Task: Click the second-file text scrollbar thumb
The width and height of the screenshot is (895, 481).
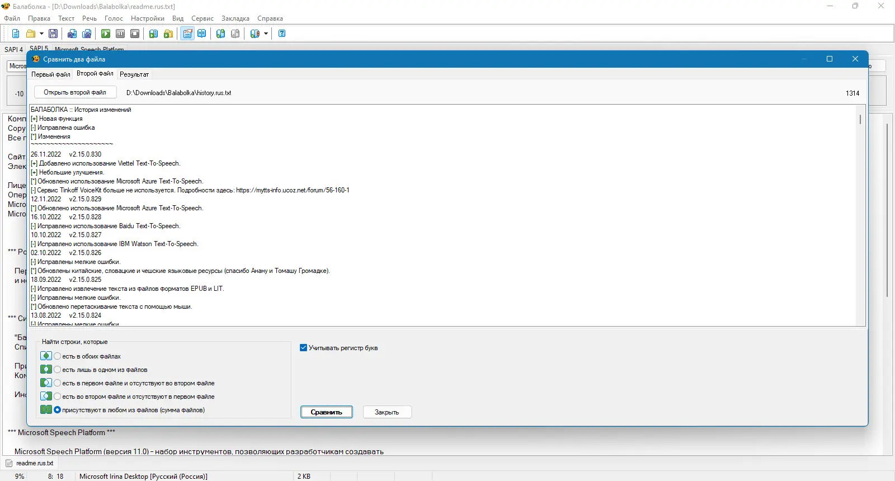Action: click(x=860, y=119)
